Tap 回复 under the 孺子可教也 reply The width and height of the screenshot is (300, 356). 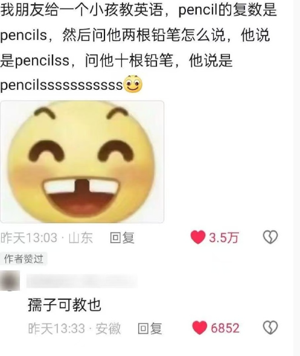pyautogui.click(x=150, y=328)
